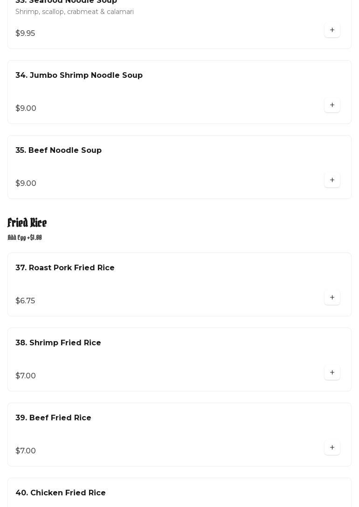Click the Shrimp, scallop, crabmeat description text
This screenshot has height=507, width=359.
(75, 12)
